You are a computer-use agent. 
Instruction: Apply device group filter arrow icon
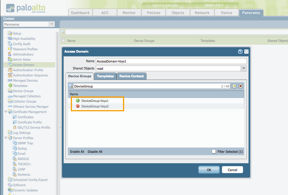[x=234, y=86]
